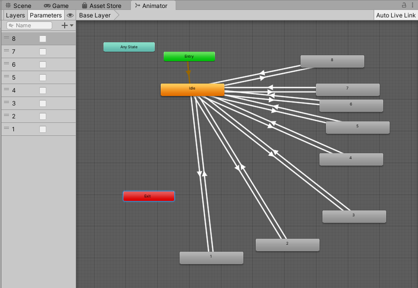Click the chevron after Base Layer breadcrumb

pos(116,15)
